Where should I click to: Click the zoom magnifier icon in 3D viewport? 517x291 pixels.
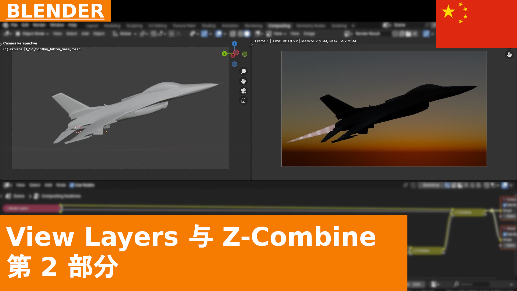click(243, 71)
